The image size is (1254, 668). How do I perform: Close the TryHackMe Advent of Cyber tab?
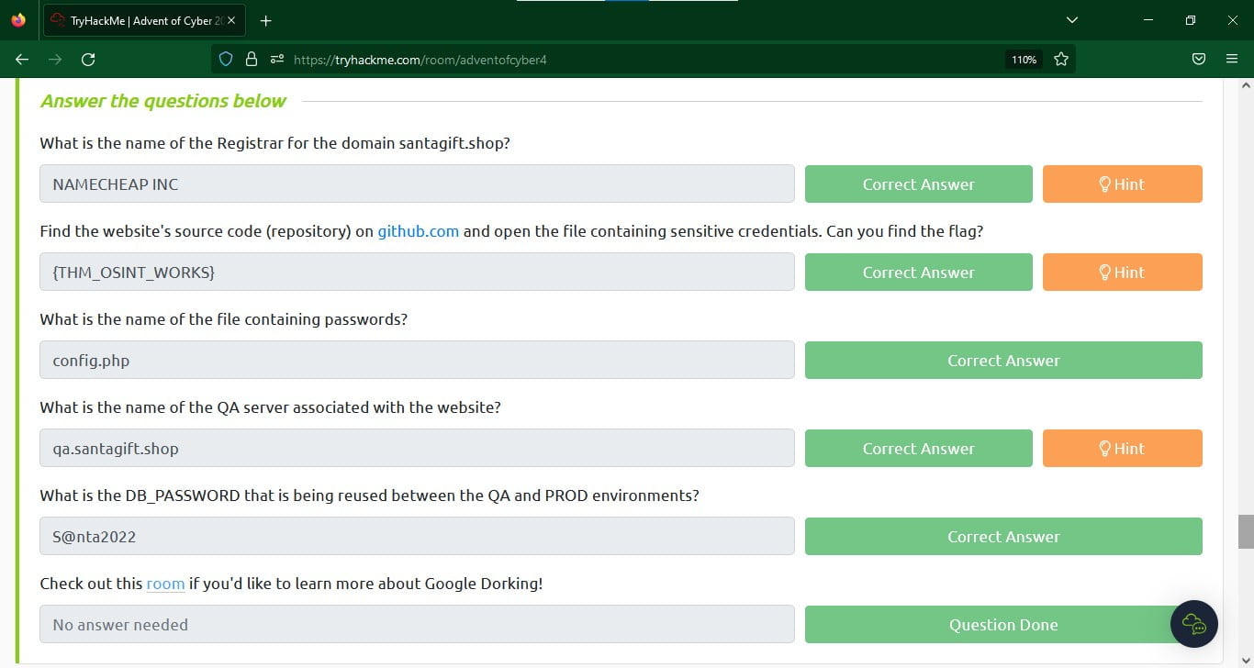pyautogui.click(x=230, y=20)
